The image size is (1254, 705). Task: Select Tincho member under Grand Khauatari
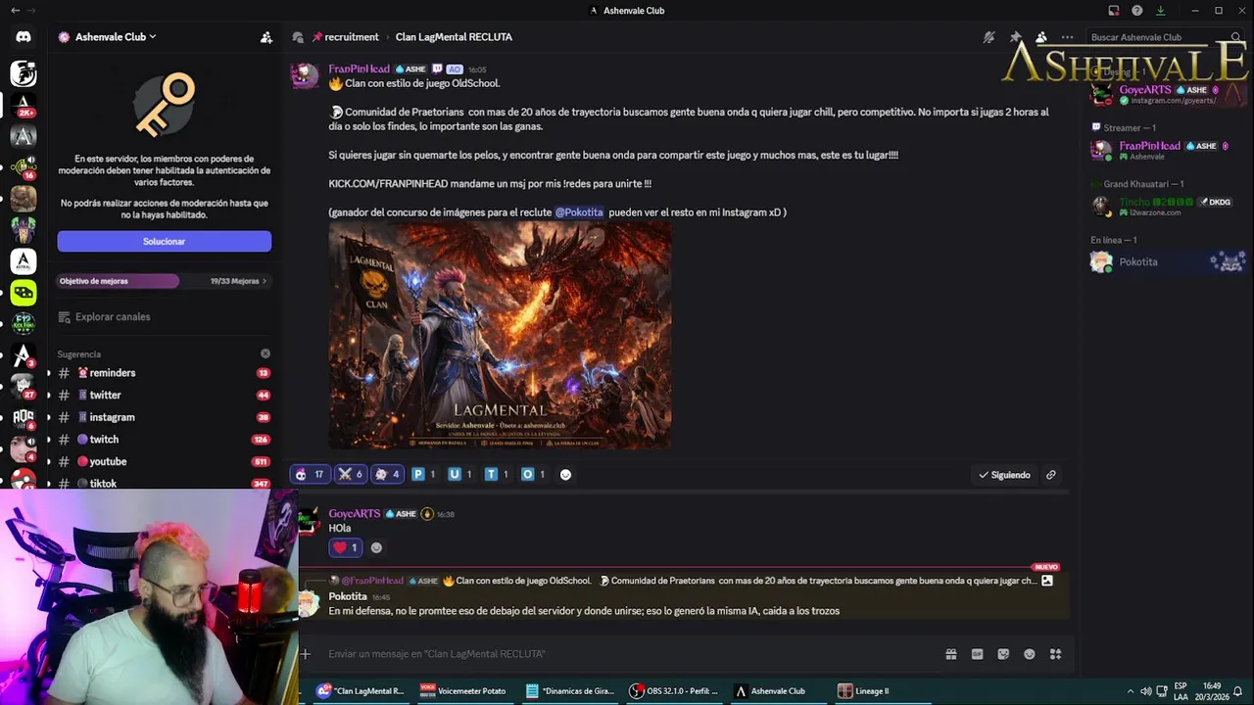1166,207
